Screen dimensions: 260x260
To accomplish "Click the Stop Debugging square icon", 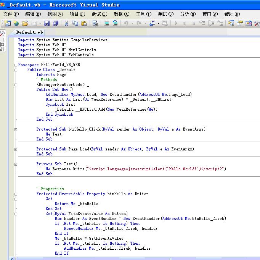I will [x=193, y=23].
